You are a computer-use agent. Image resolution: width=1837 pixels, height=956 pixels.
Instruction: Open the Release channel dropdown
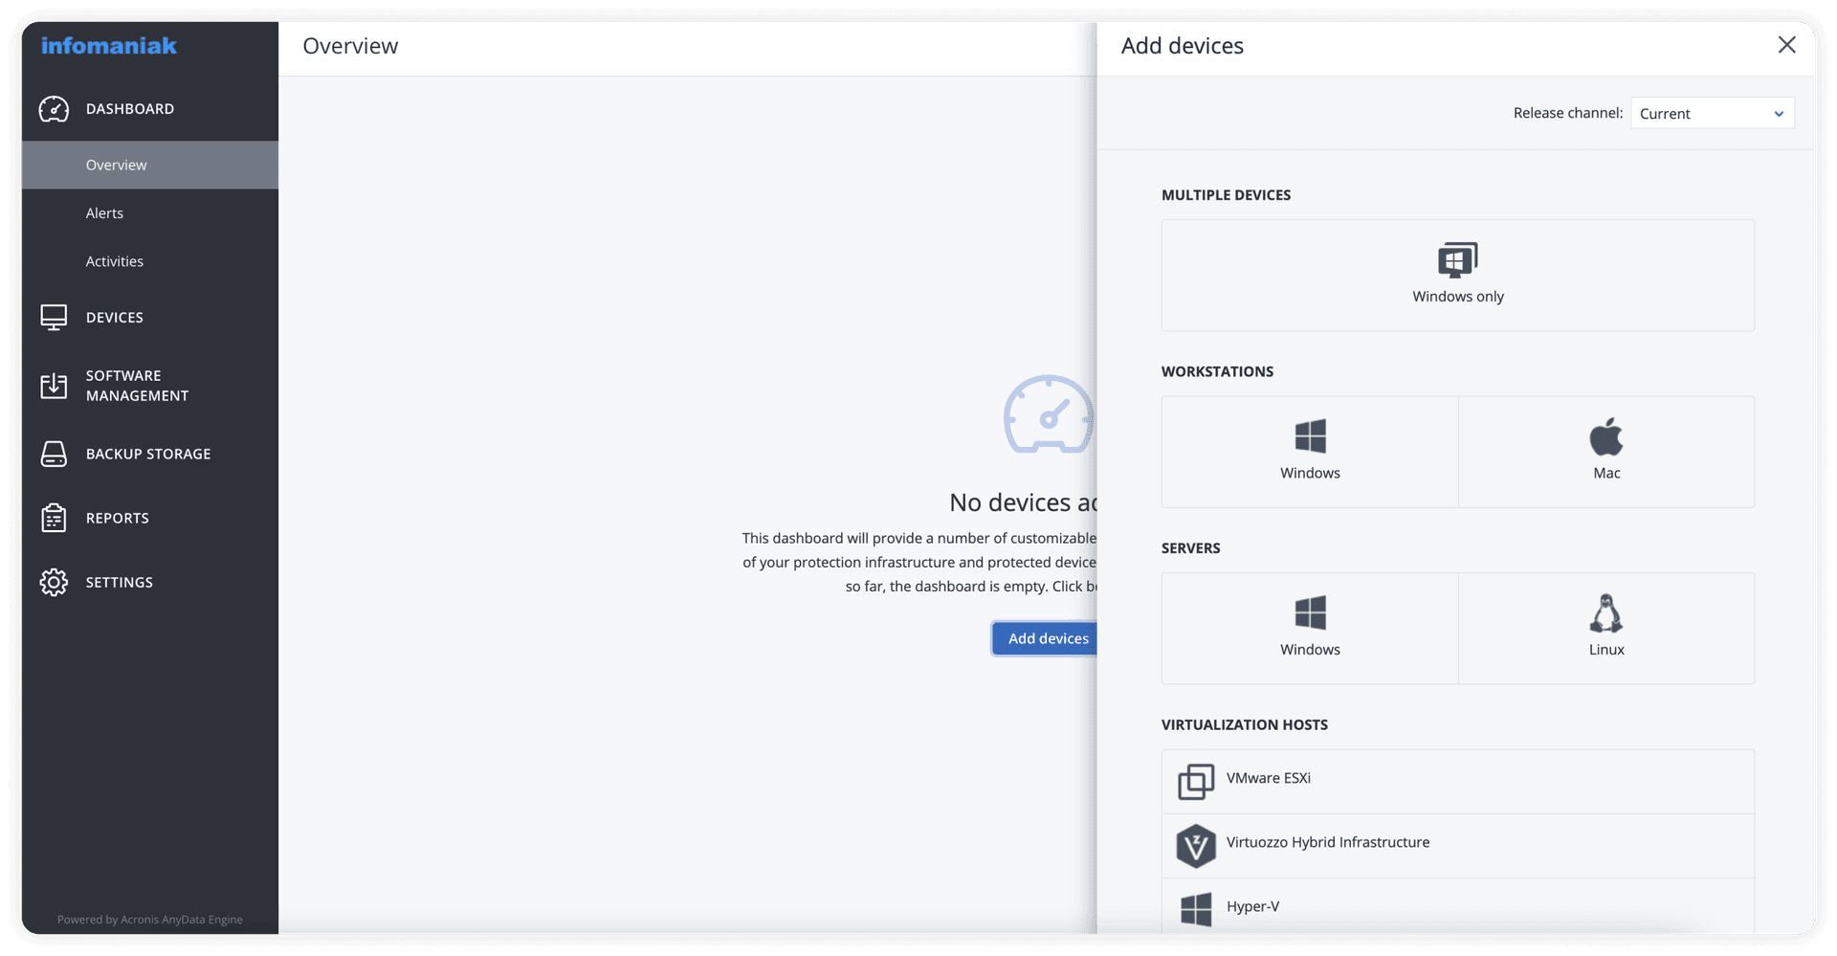click(x=1712, y=113)
